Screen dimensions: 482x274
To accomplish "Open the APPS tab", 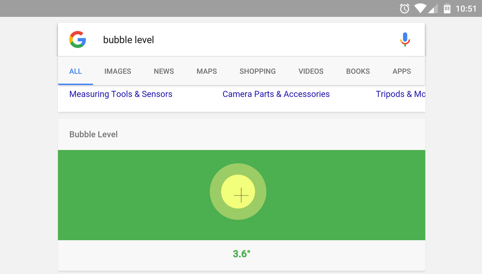I will click(401, 72).
